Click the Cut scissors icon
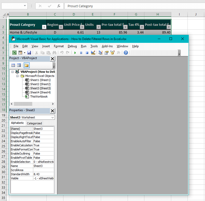The height and width of the screenshot is (201, 205). pyautogui.click(x=36, y=53)
